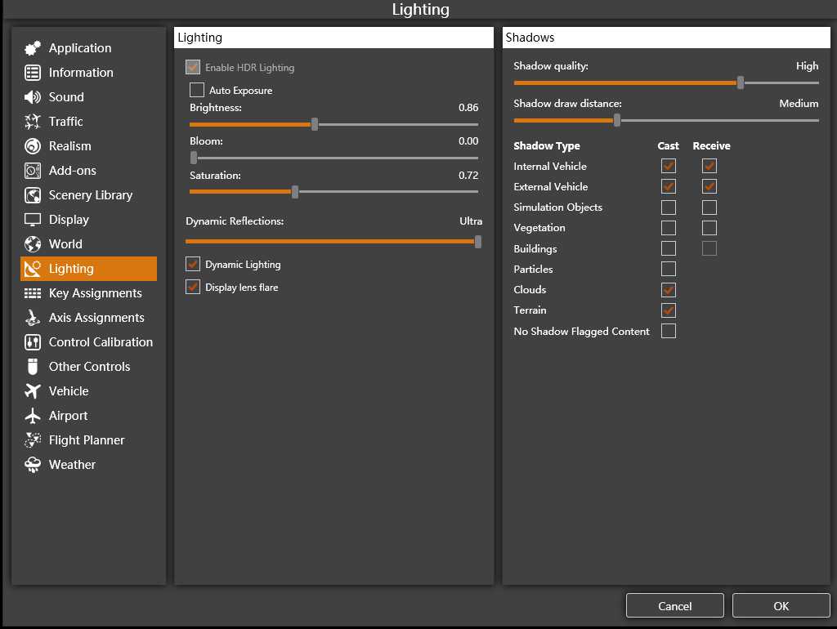The width and height of the screenshot is (837, 629).
Task: Click the Airport plane icon
Action: pyautogui.click(x=33, y=416)
